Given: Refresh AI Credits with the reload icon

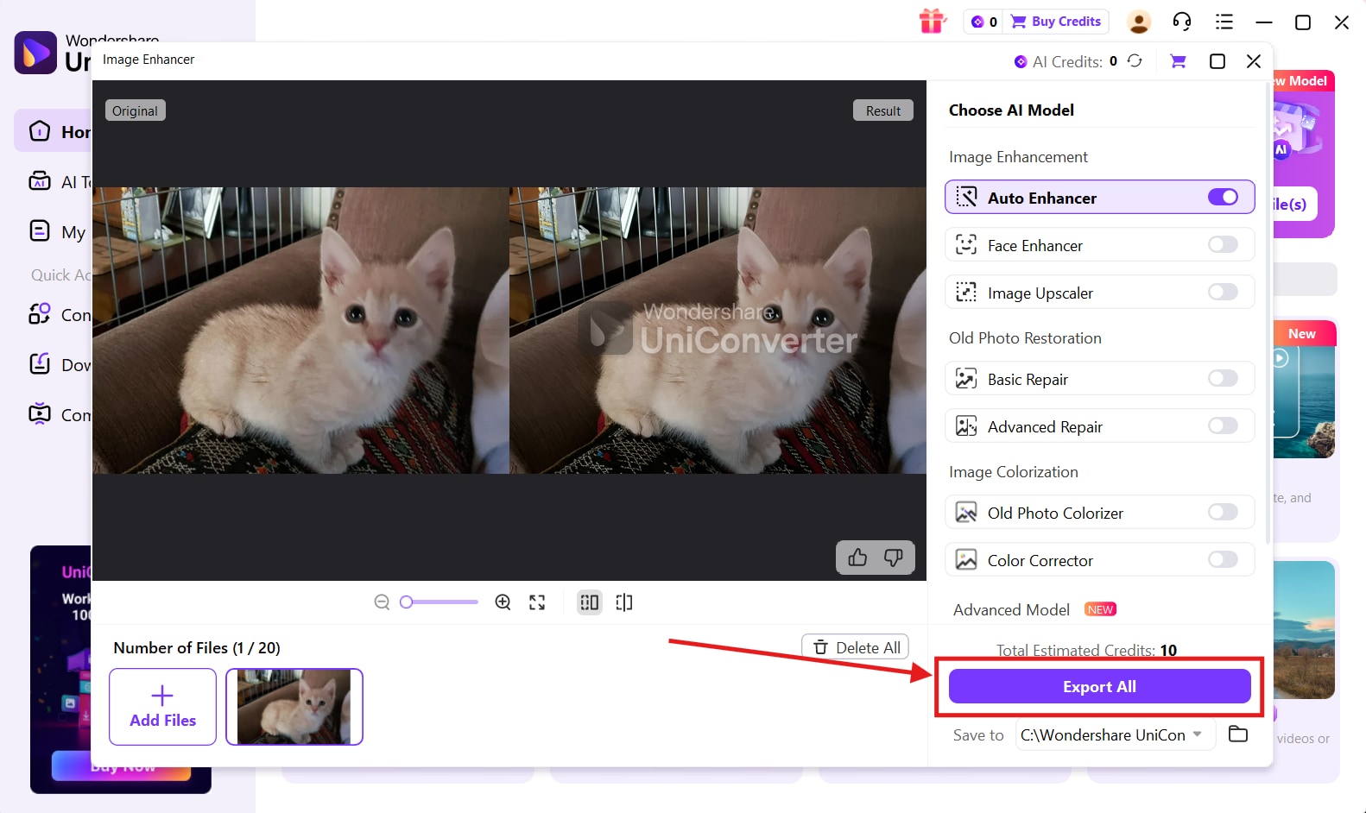Looking at the screenshot, I should click(x=1135, y=60).
